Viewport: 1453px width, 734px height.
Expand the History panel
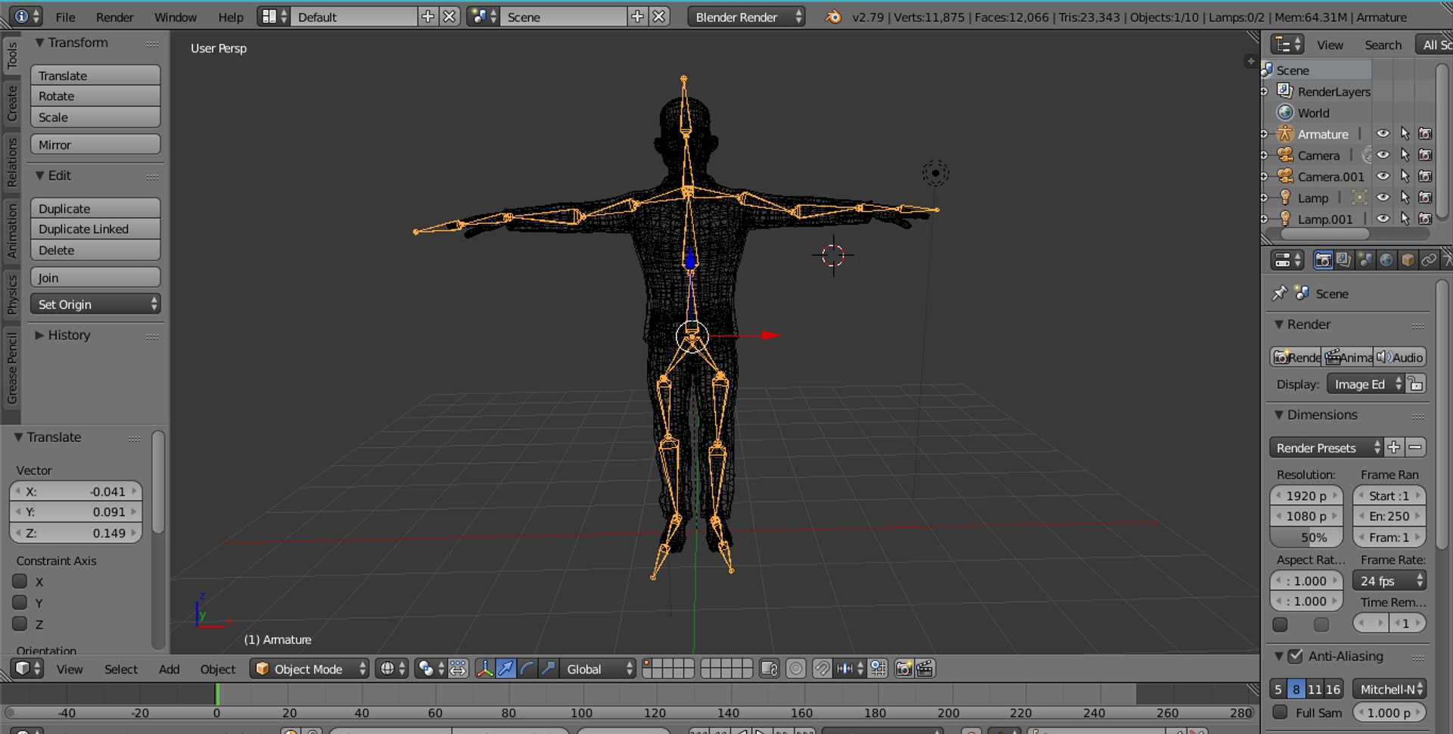point(68,335)
